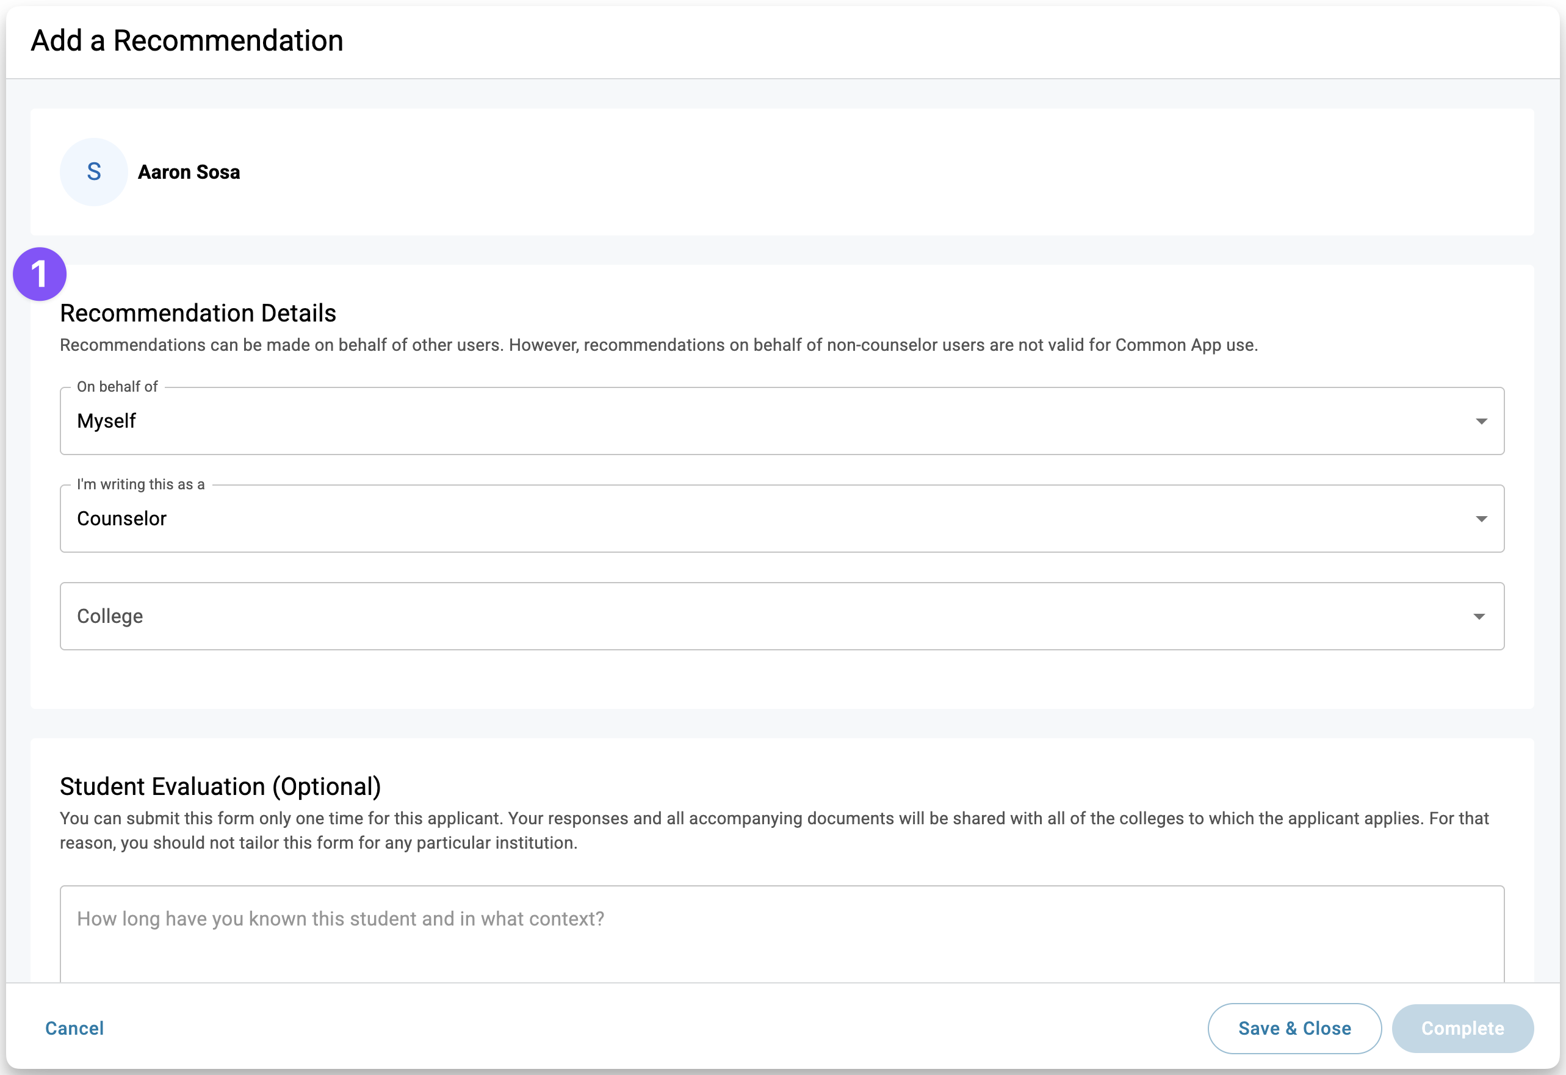Click the Complete button
Image resolution: width=1566 pixels, height=1075 pixels.
(1463, 1028)
